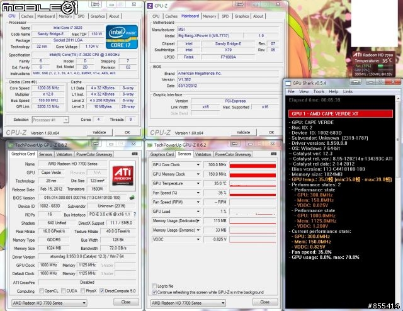Click Validate in the left CPU-Z window
The image size is (403, 311).
(x=99, y=132)
